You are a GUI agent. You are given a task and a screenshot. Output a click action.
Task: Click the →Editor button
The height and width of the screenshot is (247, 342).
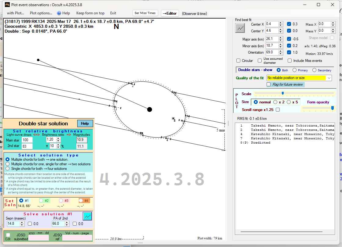coord(169,13)
